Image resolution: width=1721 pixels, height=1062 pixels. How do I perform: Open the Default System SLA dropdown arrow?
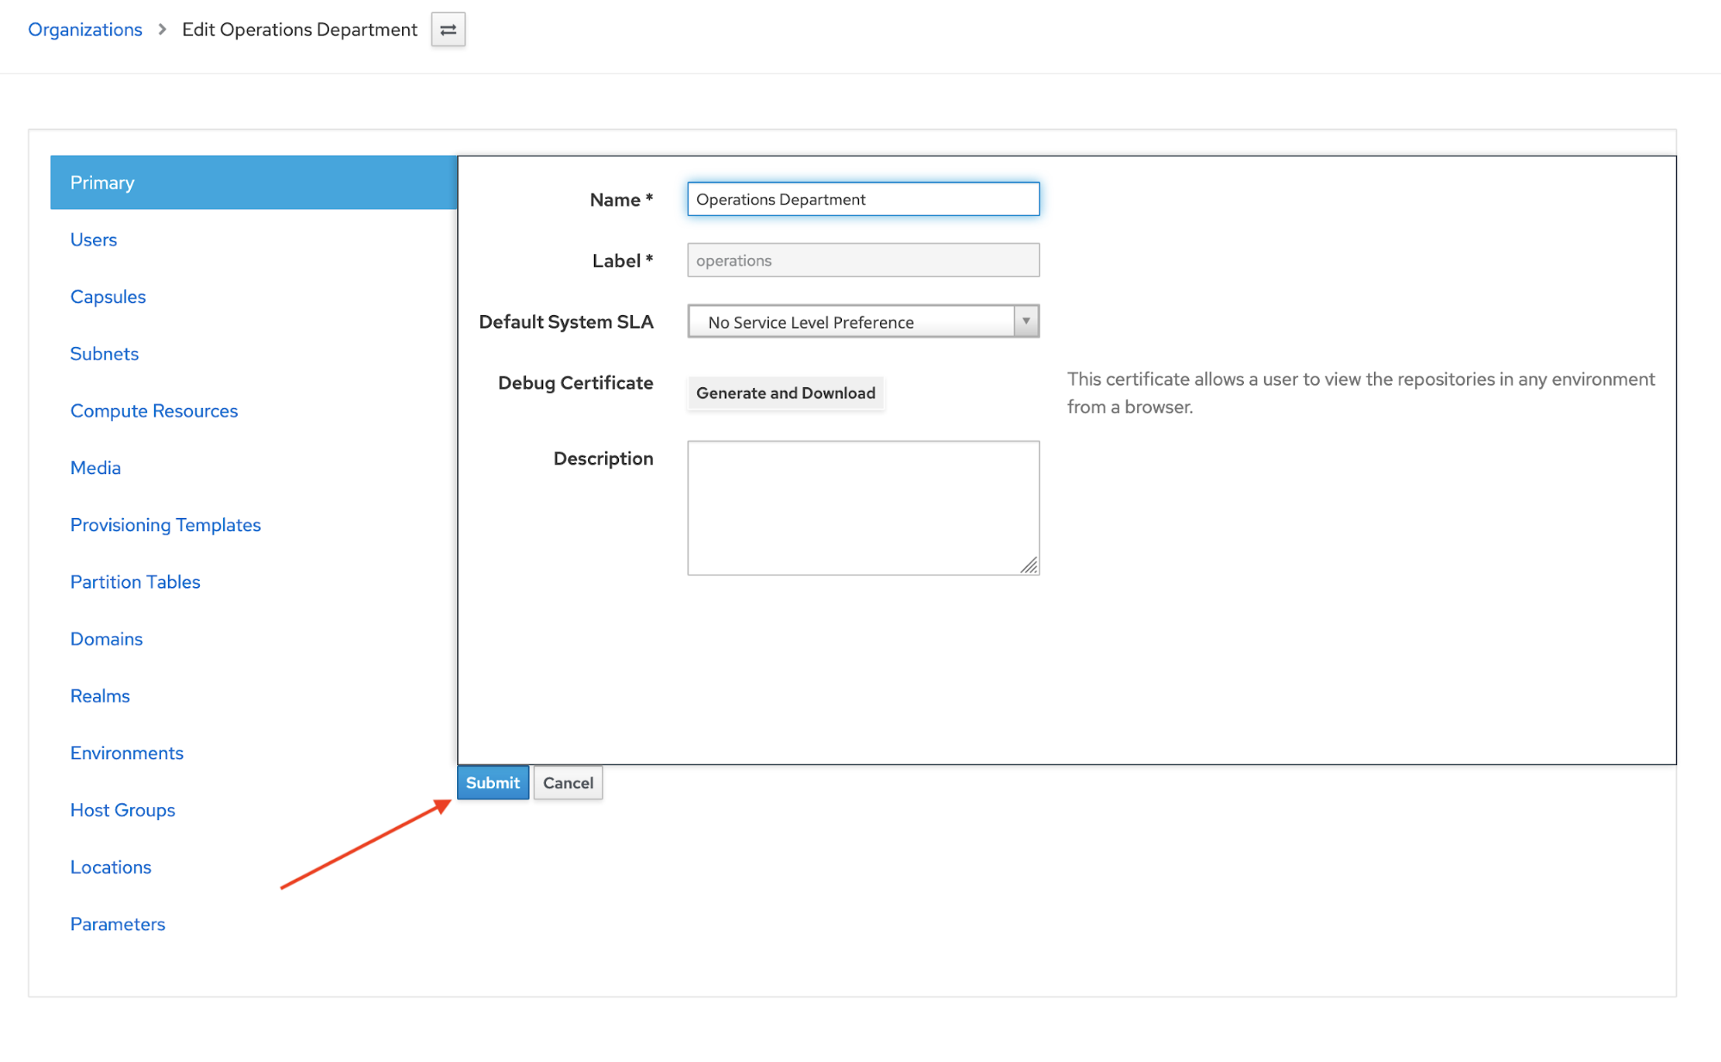[1025, 321]
